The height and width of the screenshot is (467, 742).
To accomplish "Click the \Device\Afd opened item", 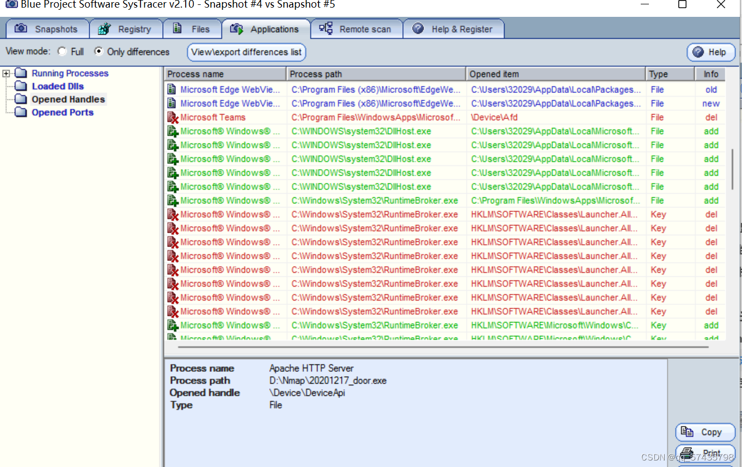I will point(494,117).
